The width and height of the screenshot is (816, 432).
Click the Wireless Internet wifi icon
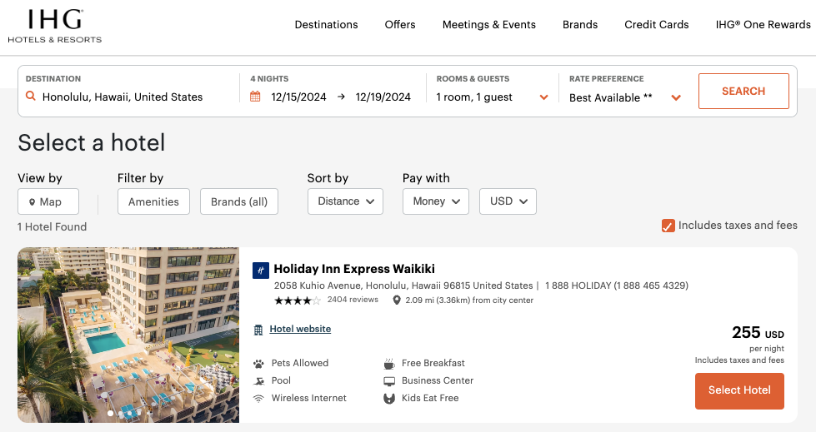(x=258, y=398)
